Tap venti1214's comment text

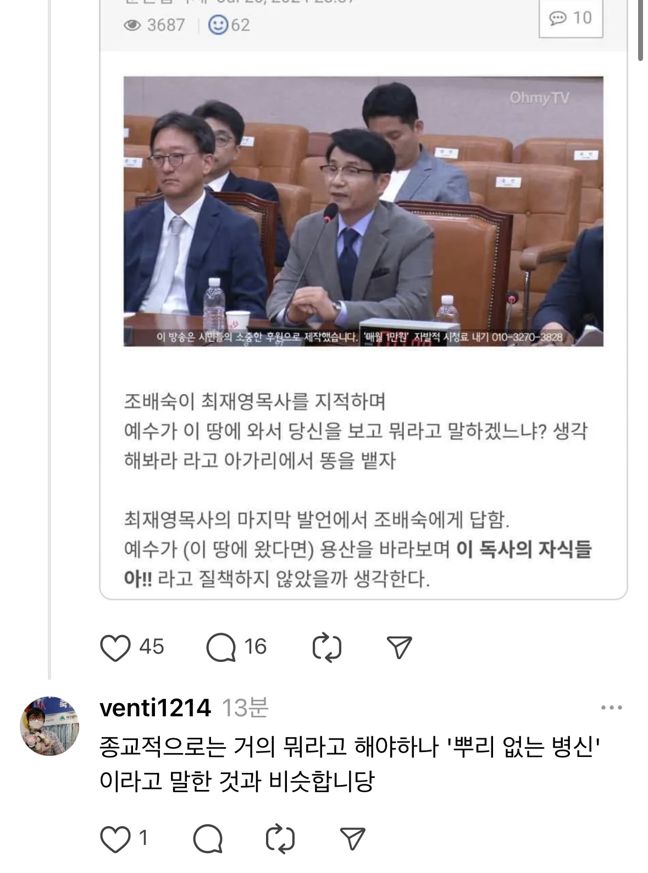(x=350, y=763)
